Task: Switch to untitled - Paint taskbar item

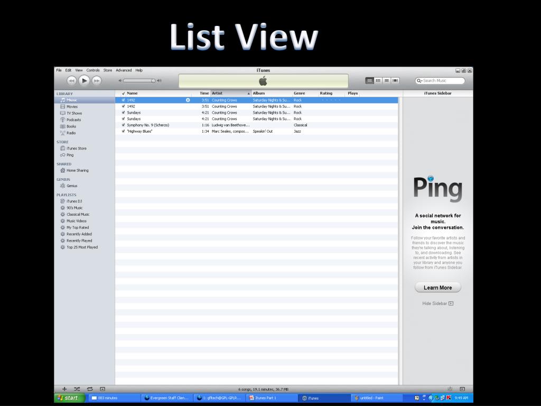Action: pos(377,398)
